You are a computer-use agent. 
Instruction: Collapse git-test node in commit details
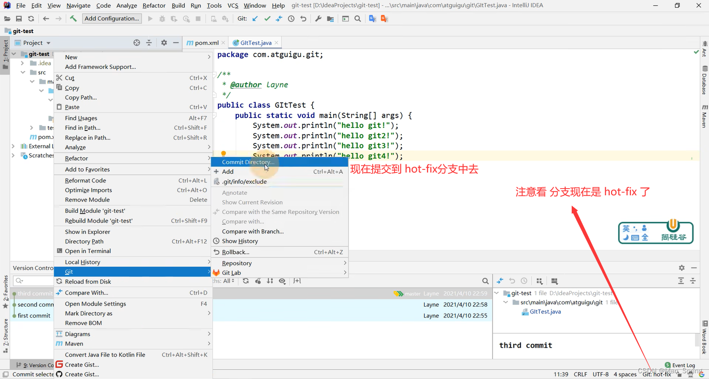click(497, 293)
